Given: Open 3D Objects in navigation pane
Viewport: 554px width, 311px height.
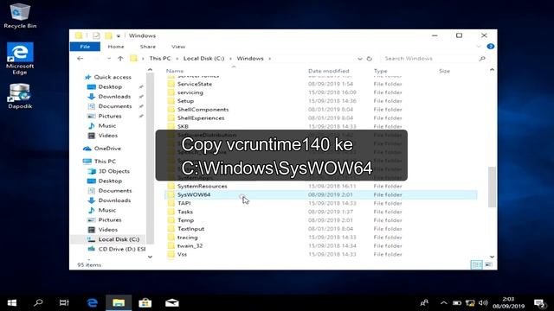Looking at the screenshot, I should click(x=113, y=171).
